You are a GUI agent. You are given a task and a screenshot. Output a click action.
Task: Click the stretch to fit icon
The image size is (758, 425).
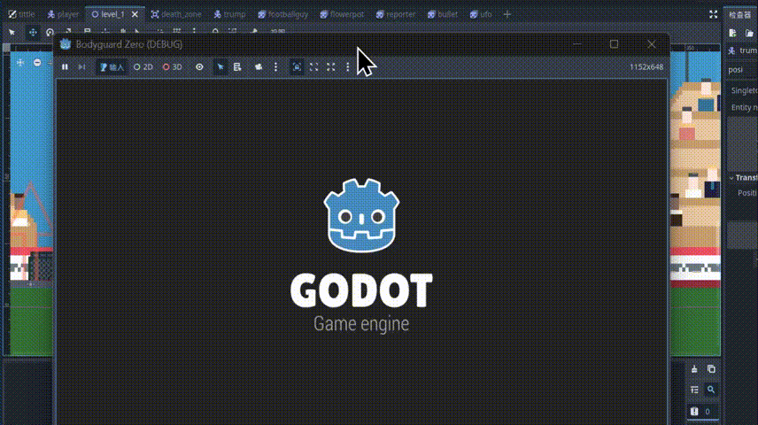pos(330,66)
